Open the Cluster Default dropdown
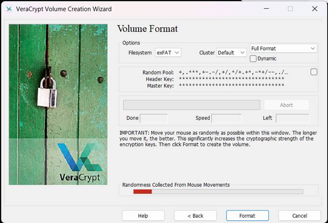328x223 pixels. 231,53
